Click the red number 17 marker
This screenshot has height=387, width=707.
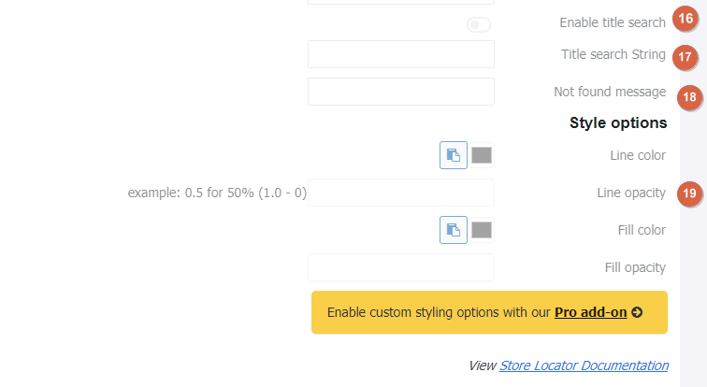(x=685, y=57)
